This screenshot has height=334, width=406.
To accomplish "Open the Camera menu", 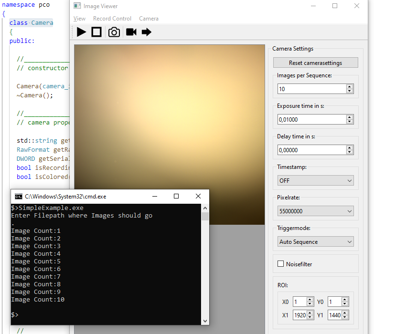I will point(149,19).
